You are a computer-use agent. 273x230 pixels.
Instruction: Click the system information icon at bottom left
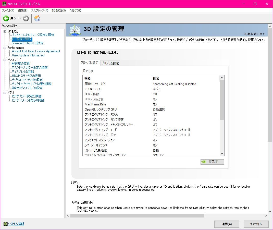pos(6,224)
